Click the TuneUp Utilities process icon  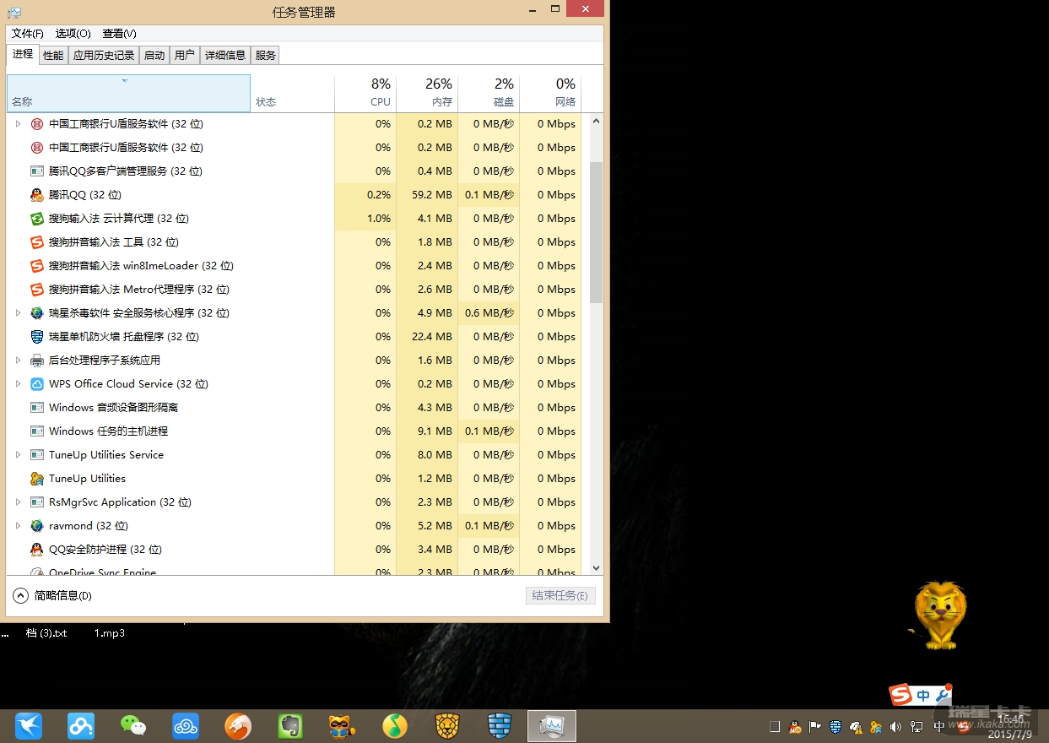pyautogui.click(x=36, y=479)
